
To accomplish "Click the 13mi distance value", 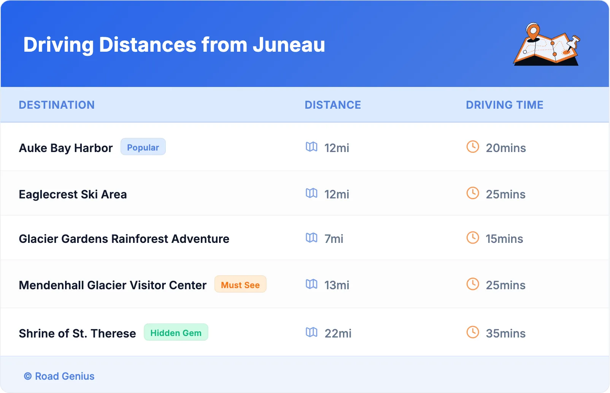I will pyautogui.click(x=337, y=285).
